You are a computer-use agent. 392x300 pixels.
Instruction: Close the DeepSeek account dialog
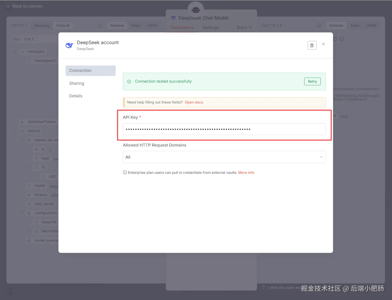(323, 44)
